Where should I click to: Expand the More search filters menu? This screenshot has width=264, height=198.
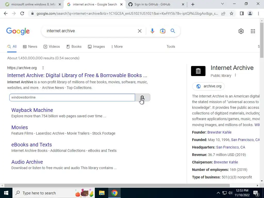[117, 46]
